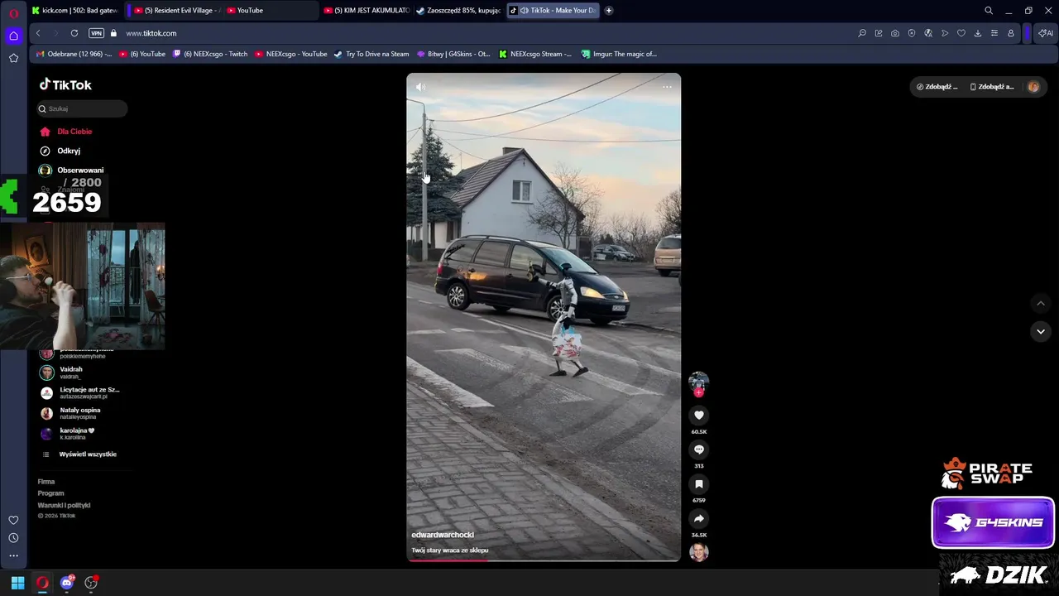Click the TikTok logo
Viewport: 1059px width, 596px height.
click(x=65, y=85)
